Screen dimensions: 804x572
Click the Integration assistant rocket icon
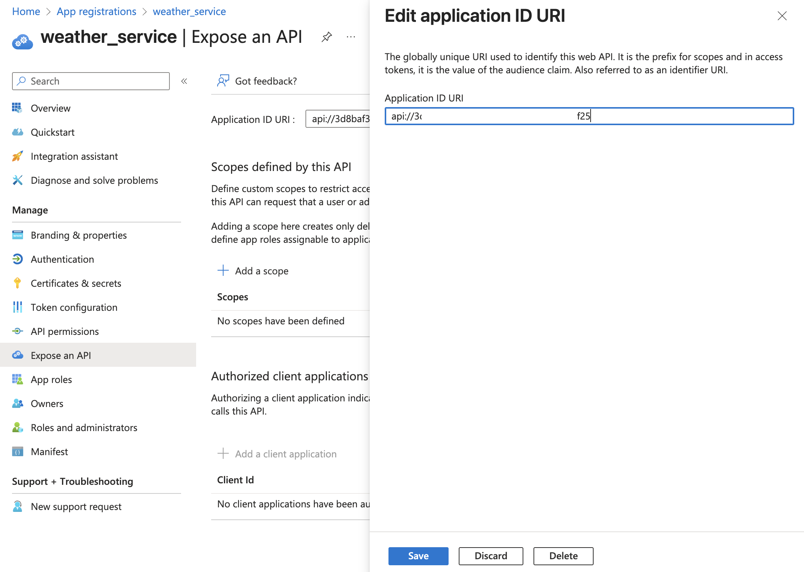[17, 156]
